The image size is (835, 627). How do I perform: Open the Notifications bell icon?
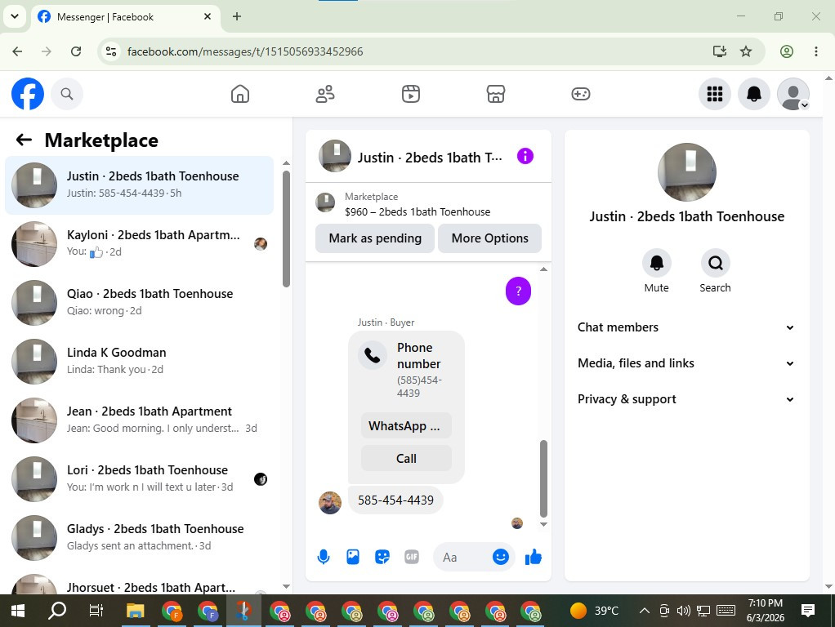tap(753, 94)
